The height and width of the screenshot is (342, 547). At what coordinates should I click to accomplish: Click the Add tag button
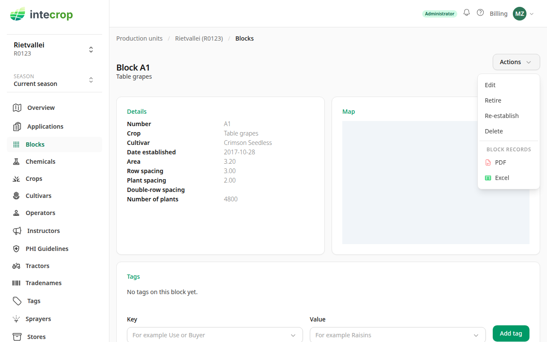(511, 333)
